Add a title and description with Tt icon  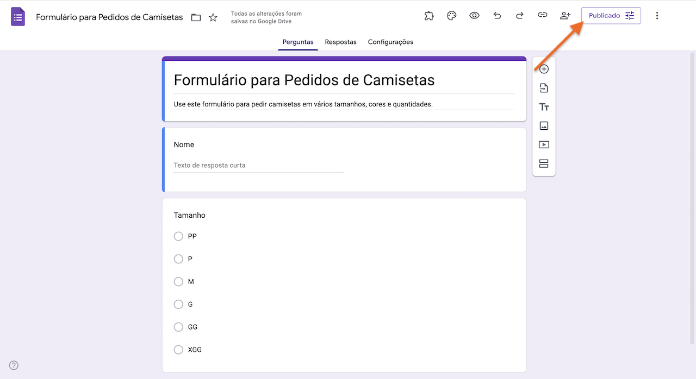[544, 106]
